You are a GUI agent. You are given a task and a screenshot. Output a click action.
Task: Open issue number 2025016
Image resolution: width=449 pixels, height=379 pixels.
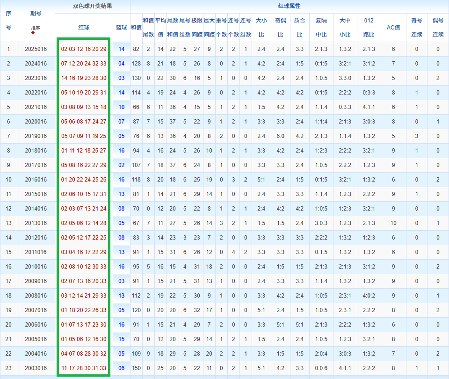[x=36, y=49]
